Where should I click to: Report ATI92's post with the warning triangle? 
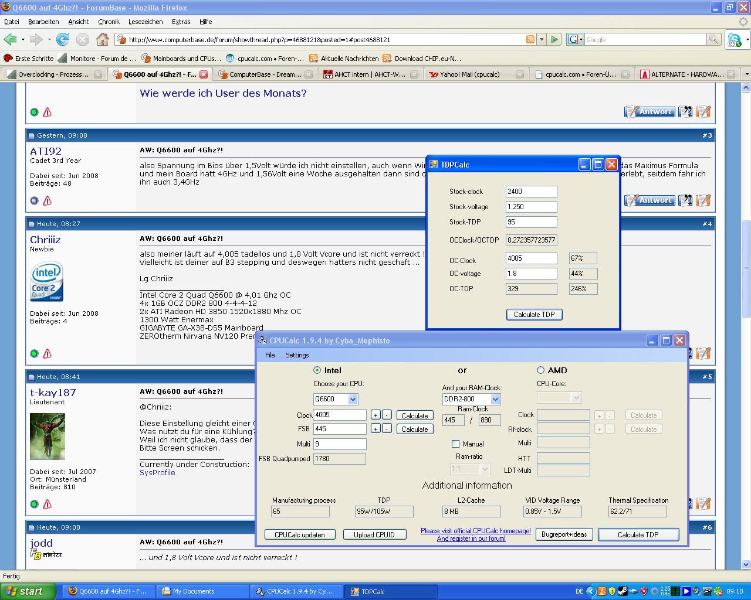(48, 200)
